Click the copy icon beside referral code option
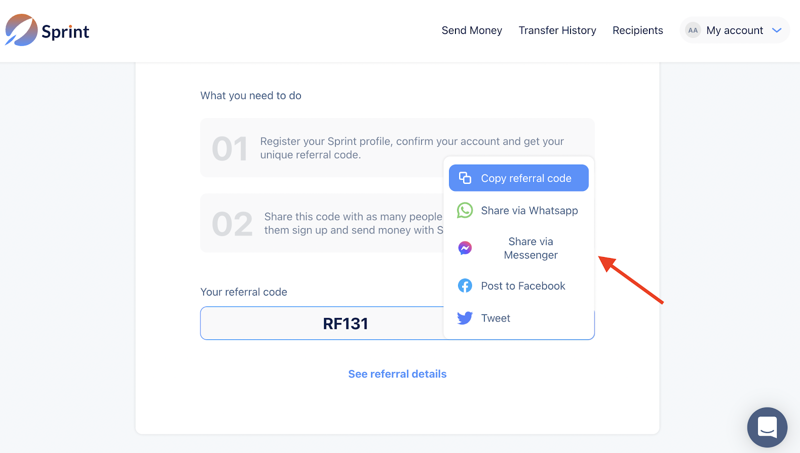The height and width of the screenshot is (453, 800). [465, 178]
